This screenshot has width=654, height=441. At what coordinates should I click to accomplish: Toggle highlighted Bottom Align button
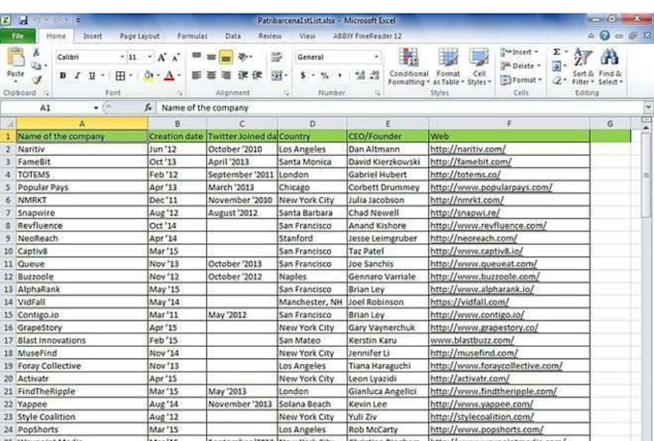pyautogui.click(x=226, y=57)
